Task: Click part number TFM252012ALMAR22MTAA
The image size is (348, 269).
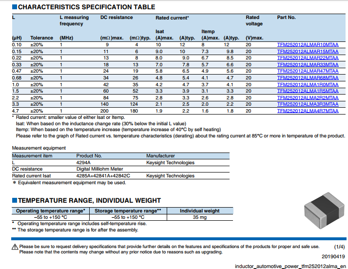Action: pos(307,58)
